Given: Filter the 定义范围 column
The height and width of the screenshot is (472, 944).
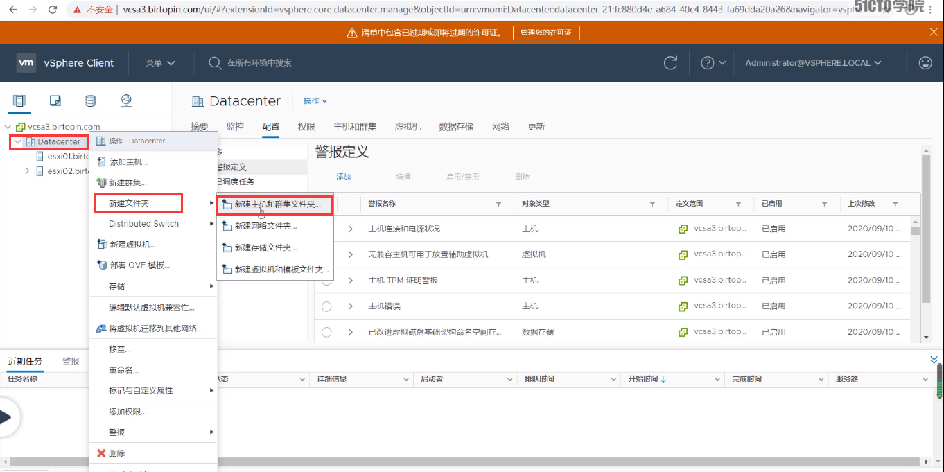Looking at the screenshot, I should pos(739,204).
